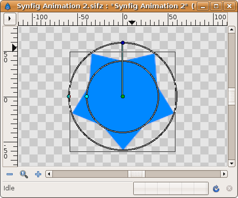Click the horizontal scrollbar thumb
238x198 pixels.
(x=136, y=174)
